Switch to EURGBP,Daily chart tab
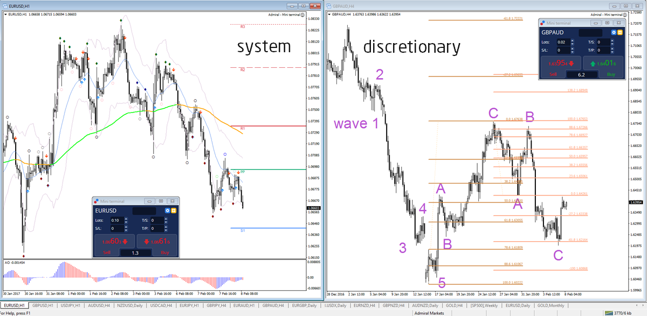 coord(304,305)
